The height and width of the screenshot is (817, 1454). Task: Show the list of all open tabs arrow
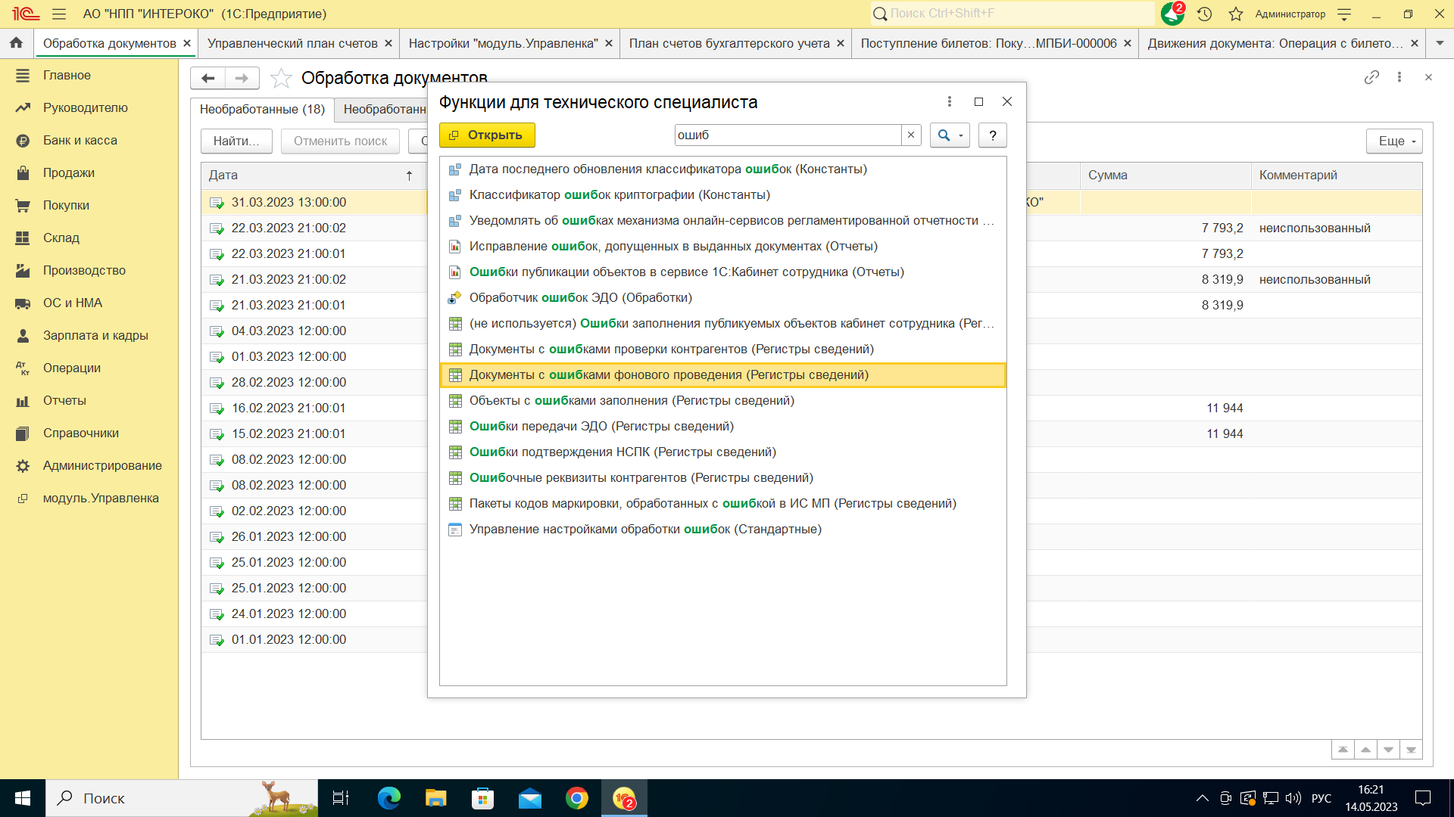click(x=1440, y=43)
